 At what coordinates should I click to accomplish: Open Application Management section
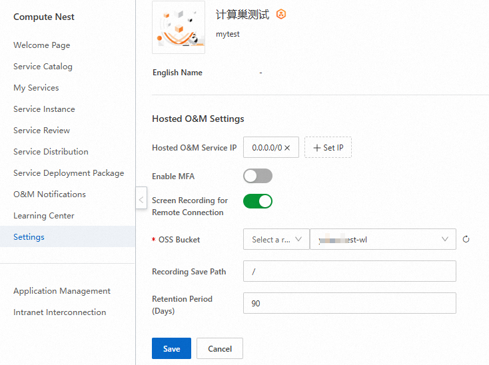[62, 291]
